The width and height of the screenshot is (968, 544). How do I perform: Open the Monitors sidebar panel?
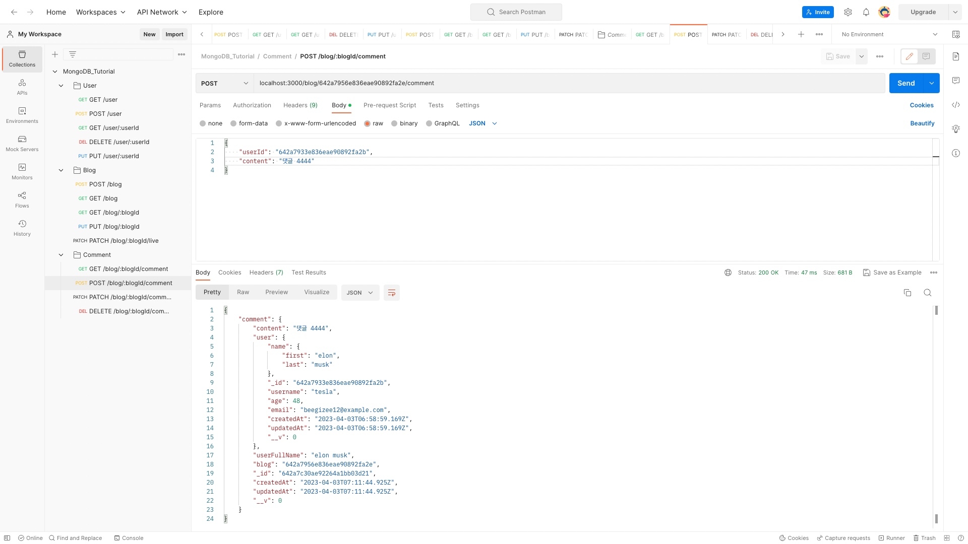coord(22,172)
